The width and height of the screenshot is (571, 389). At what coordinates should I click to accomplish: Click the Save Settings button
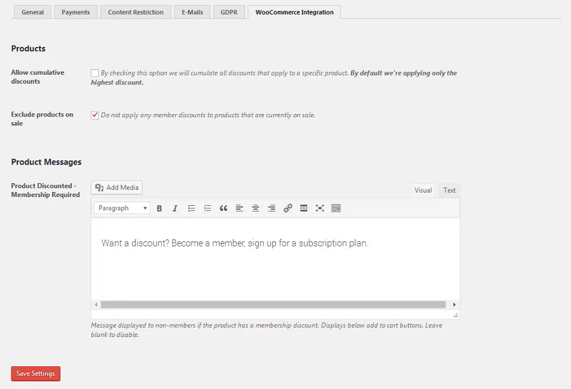36,374
